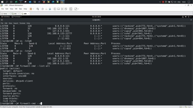This screenshot has height=108, width=193.
Task: Click the stretch guest display icon
Action: point(76,9)
